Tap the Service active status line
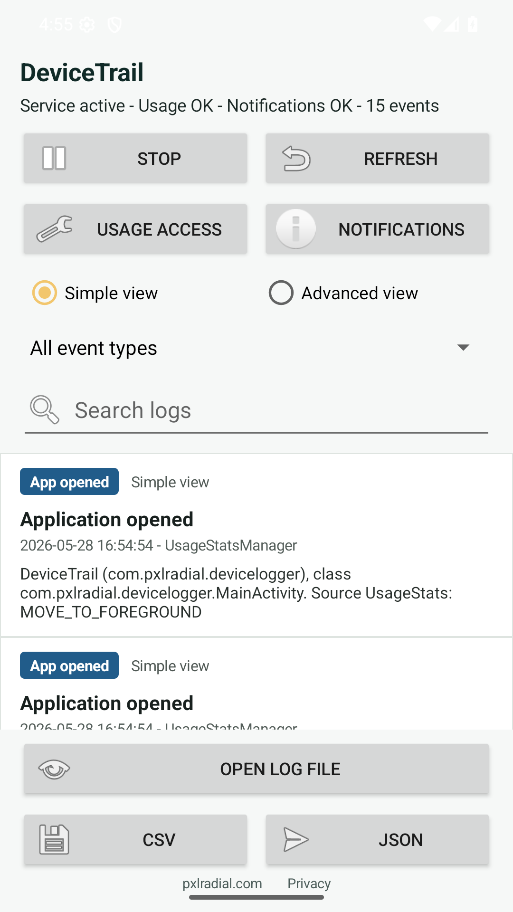The image size is (513, 912). pyautogui.click(x=229, y=105)
